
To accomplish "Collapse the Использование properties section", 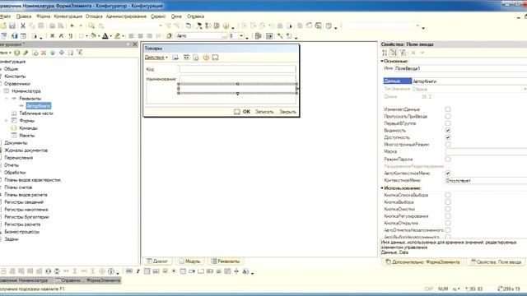I will [x=382, y=188].
